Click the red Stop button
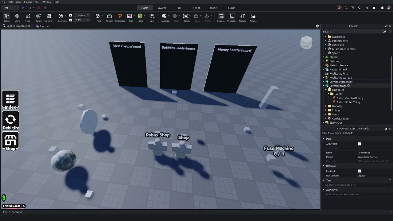393x221 pixels. (x=39, y=8)
